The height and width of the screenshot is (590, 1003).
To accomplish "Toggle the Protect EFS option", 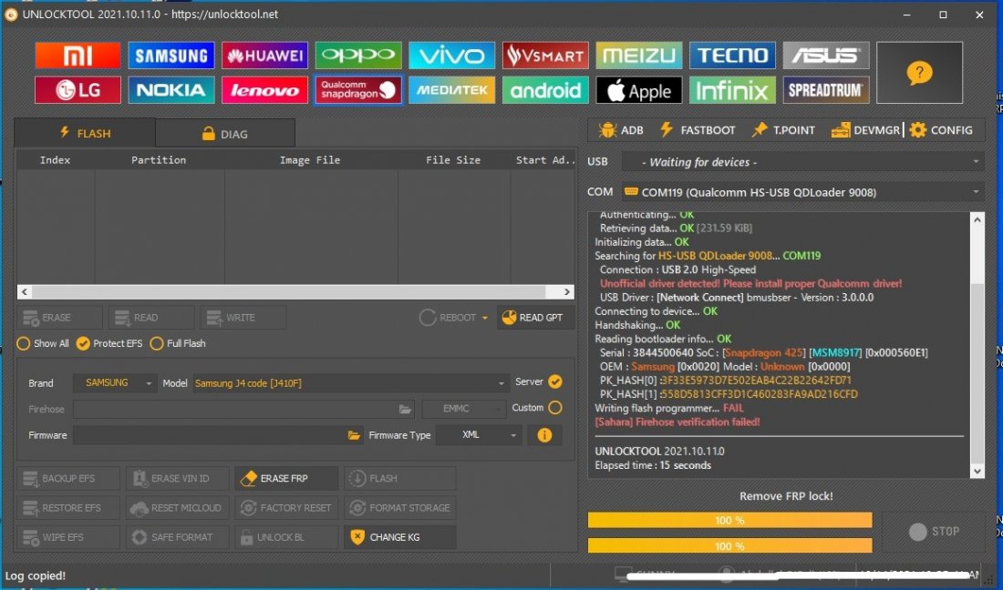I will click(x=109, y=343).
